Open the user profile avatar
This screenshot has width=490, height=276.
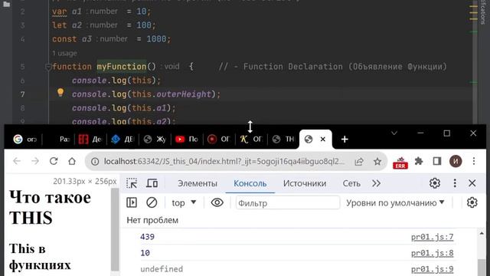tap(456, 161)
